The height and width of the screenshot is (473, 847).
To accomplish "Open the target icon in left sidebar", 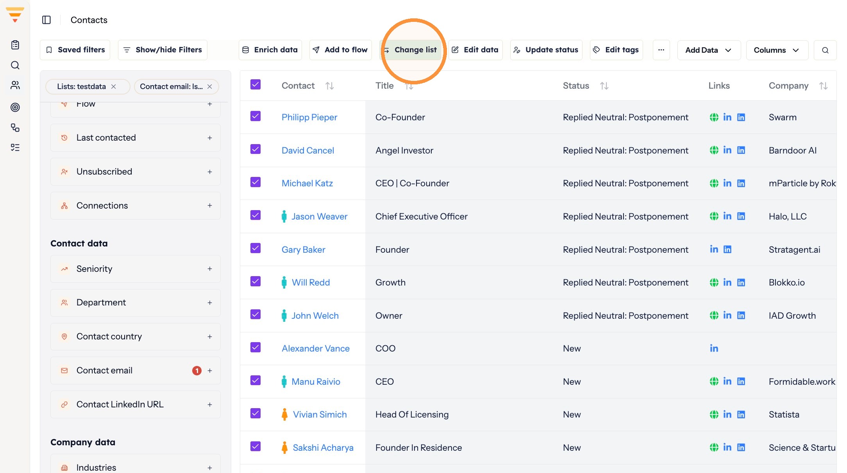I will point(15,107).
